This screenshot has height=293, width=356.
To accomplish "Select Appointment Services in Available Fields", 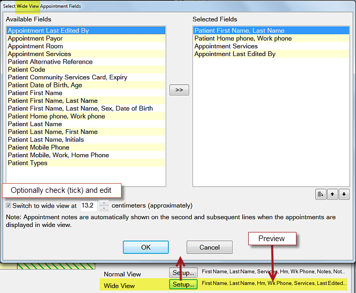I will [x=86, y=54].
